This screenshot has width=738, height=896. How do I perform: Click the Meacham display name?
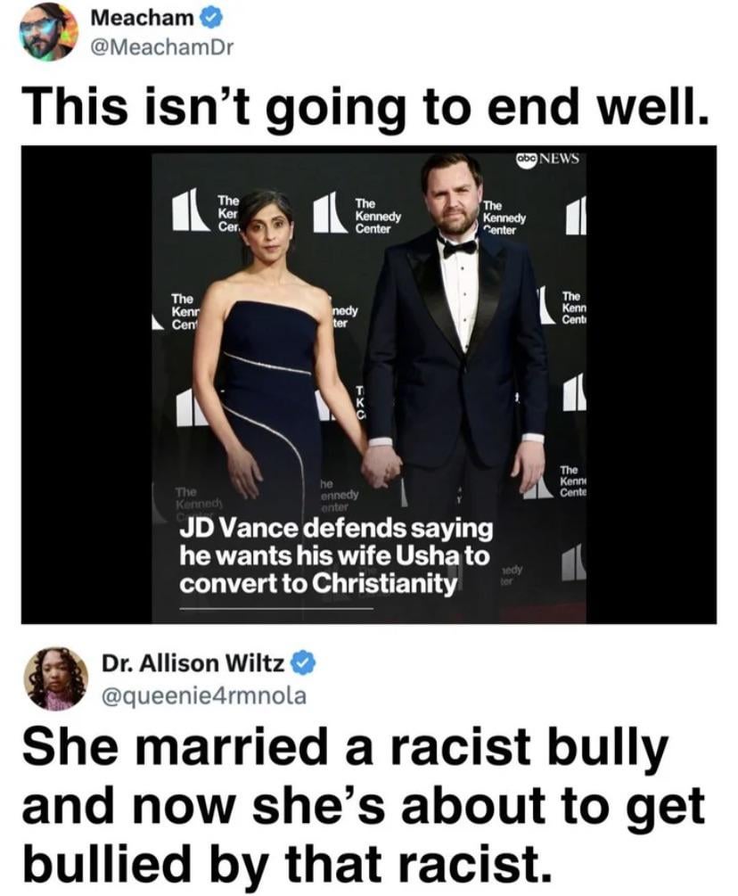coord(143,18)
